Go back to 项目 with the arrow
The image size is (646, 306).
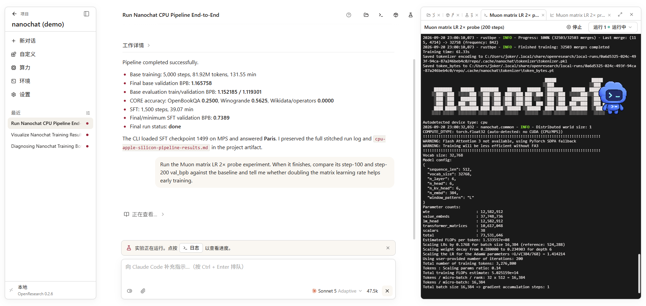point(14,14)
